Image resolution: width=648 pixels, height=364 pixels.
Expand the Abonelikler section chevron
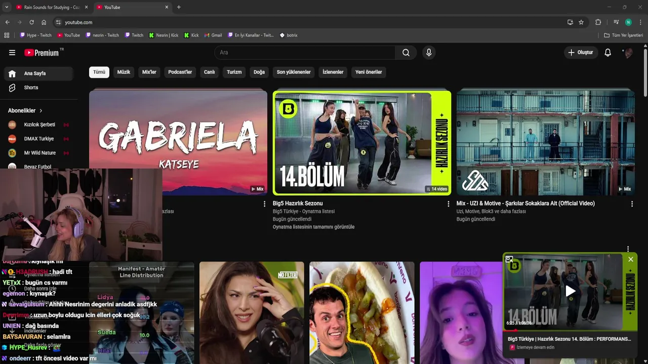click(x=41, y=111)
